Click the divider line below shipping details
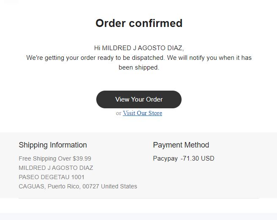Image resolution: width=277 pixels, height=220 pixels. [139, 198]
